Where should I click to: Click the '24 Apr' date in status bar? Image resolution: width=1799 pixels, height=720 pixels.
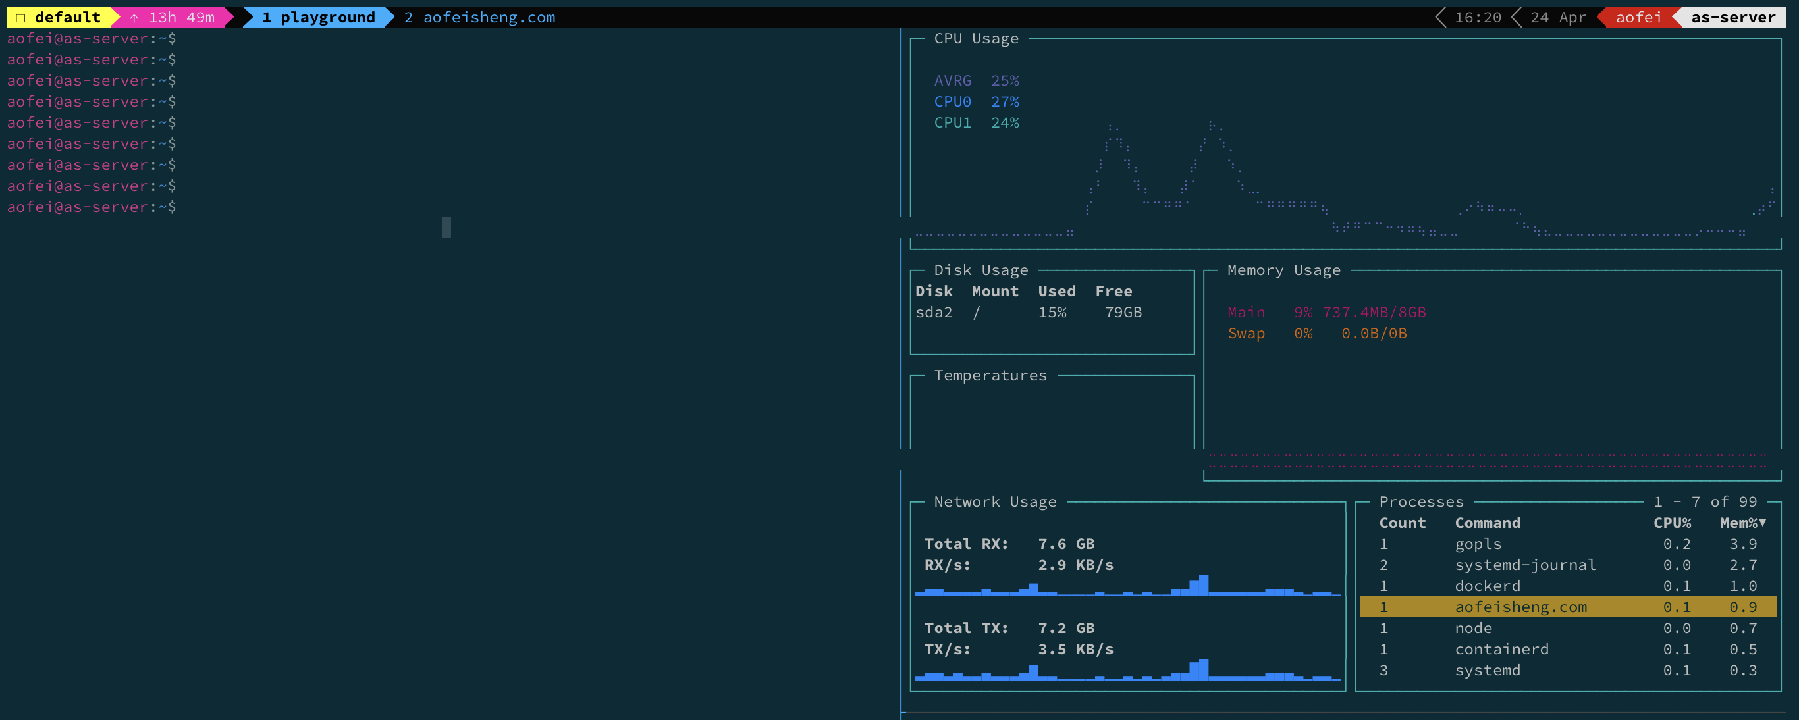tap(1558, 18)
